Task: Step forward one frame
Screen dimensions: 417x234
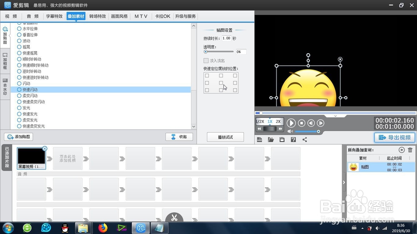Action: coord(320,123)
